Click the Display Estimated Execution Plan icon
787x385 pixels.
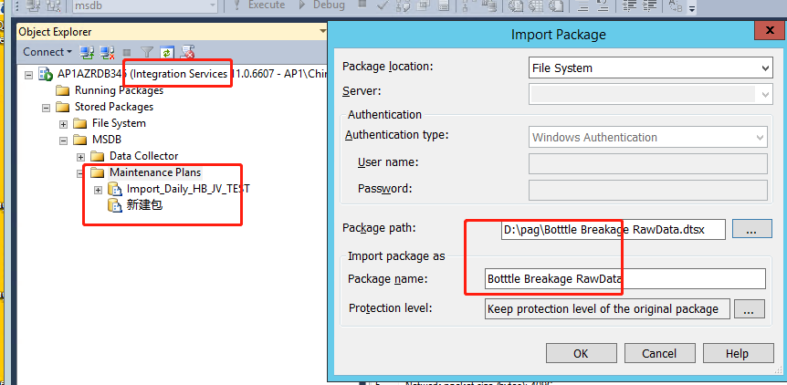(x=403, y=5)
